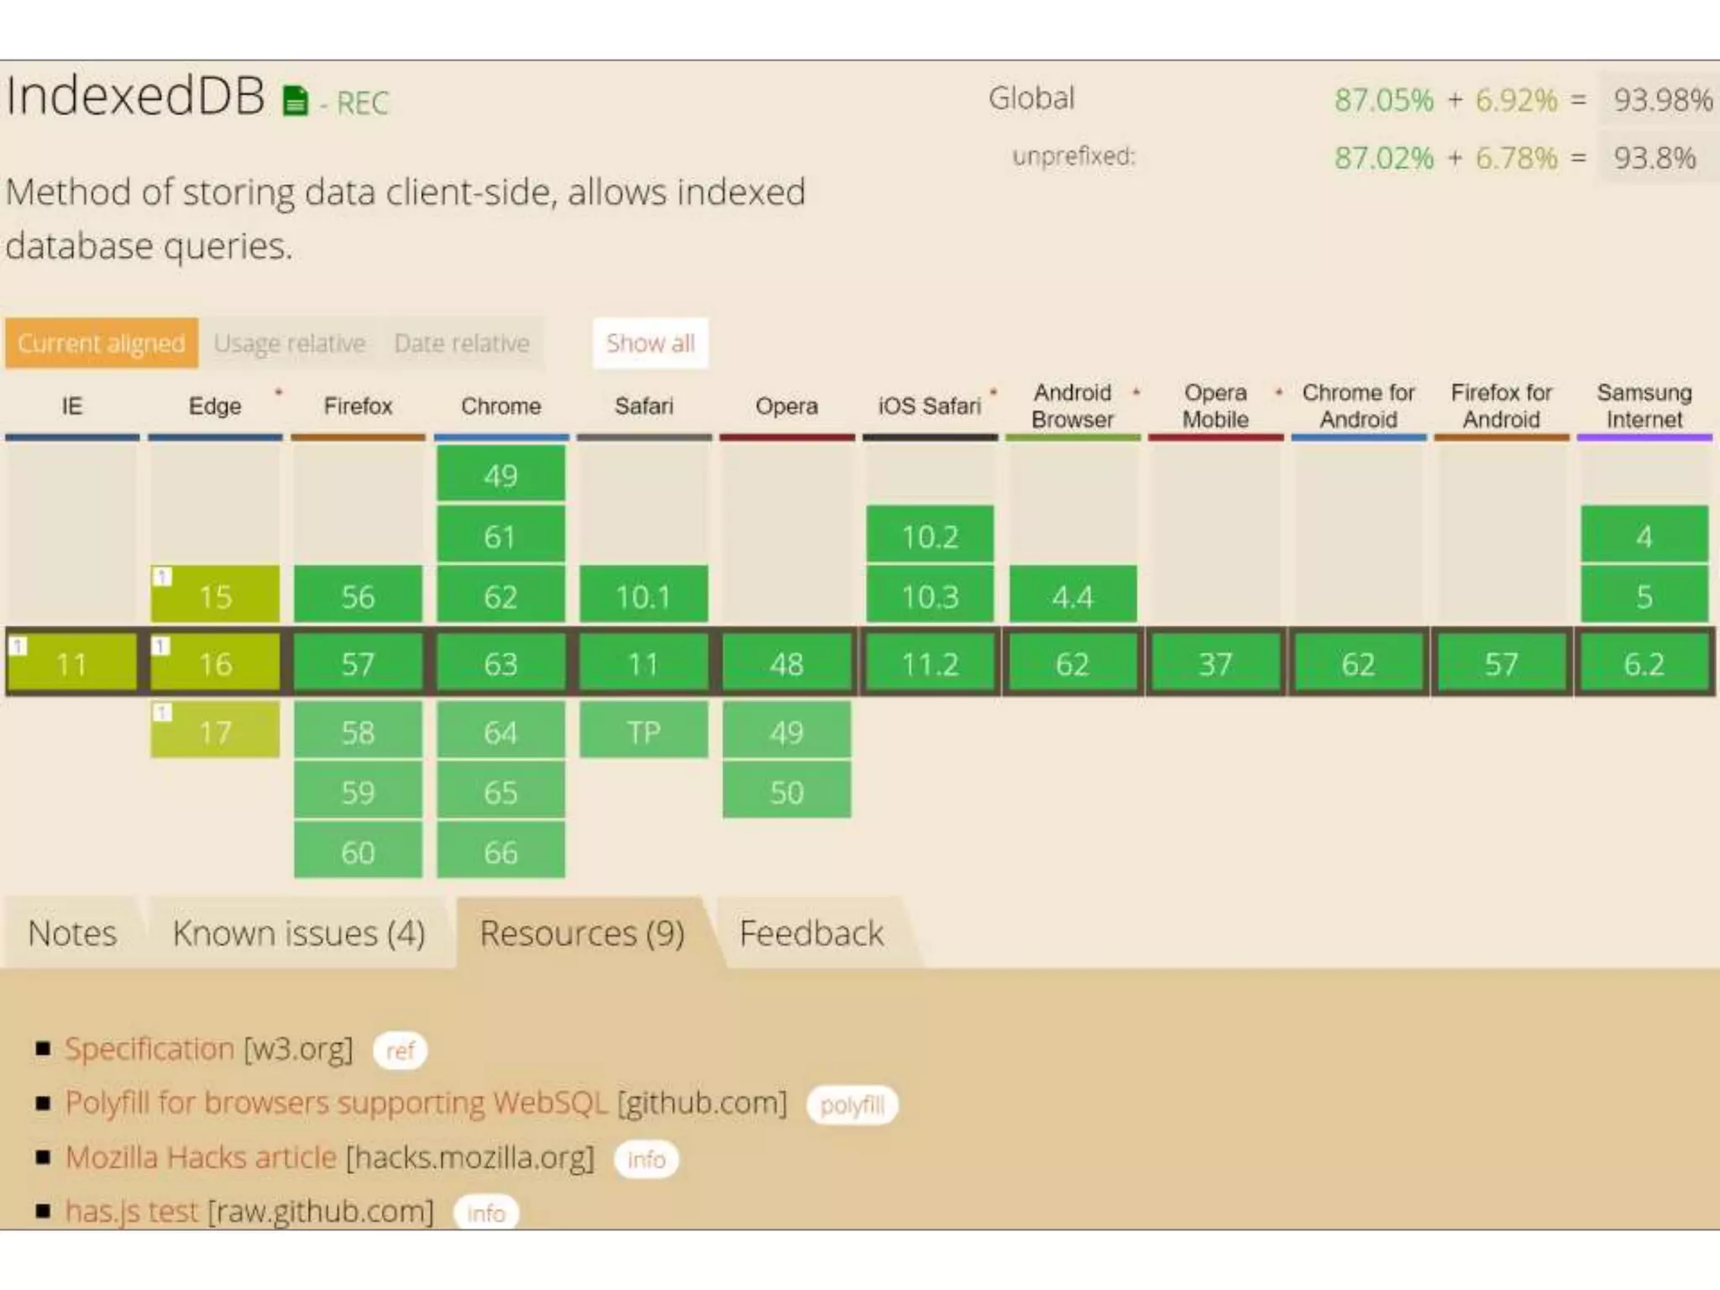Click the current Samsung Internet 6.2 cell

coord(1644,663)
